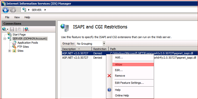Open the File menu
Screen dimensions: 198x99
(7, 17)
